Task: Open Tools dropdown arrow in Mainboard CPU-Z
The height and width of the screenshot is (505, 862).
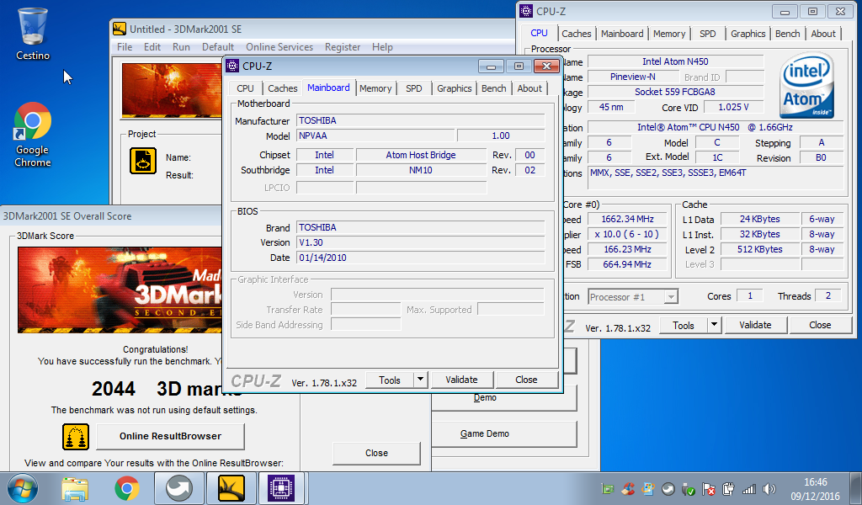Action: tap(420, 380)
